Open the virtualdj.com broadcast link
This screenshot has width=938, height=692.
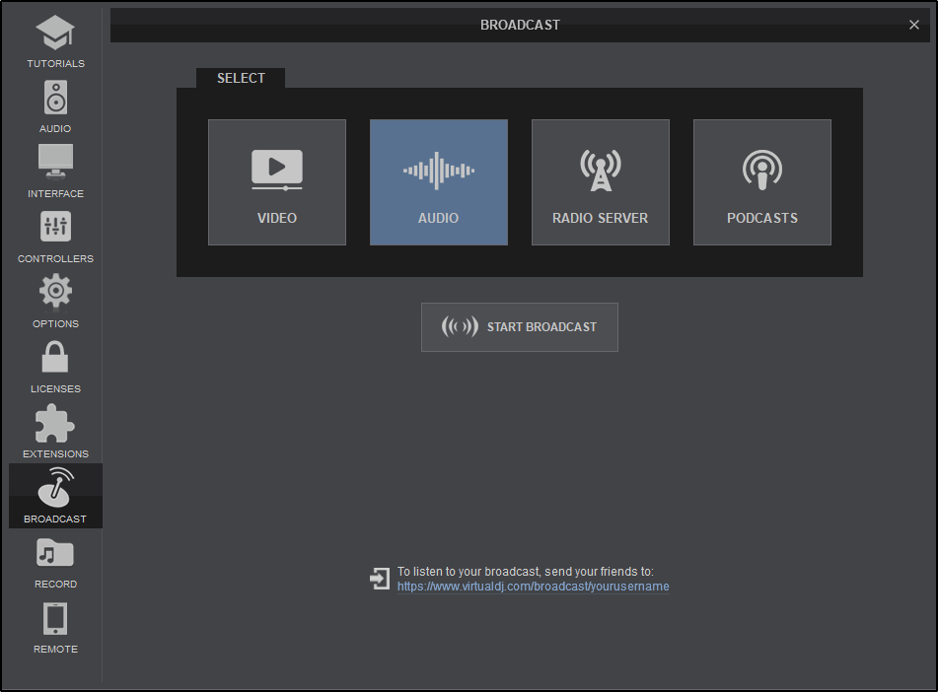click(x=533, y=587)
